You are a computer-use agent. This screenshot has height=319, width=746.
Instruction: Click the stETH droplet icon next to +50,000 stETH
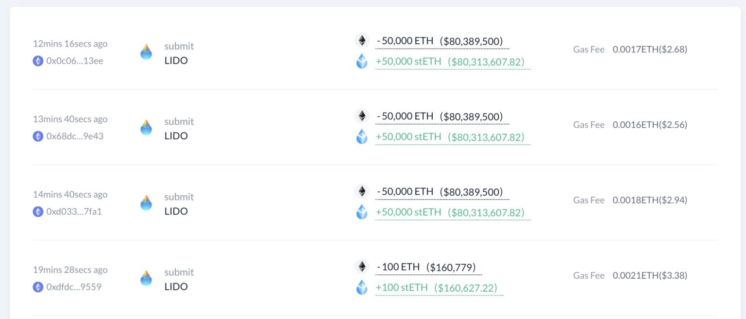361,62
